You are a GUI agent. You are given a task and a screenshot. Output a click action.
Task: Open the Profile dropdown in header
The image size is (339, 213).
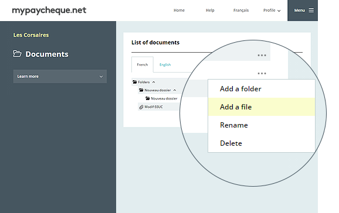(x=272, y=11)
